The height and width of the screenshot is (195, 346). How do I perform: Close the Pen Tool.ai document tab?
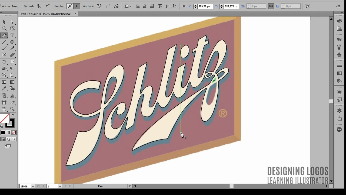[75, 14]
